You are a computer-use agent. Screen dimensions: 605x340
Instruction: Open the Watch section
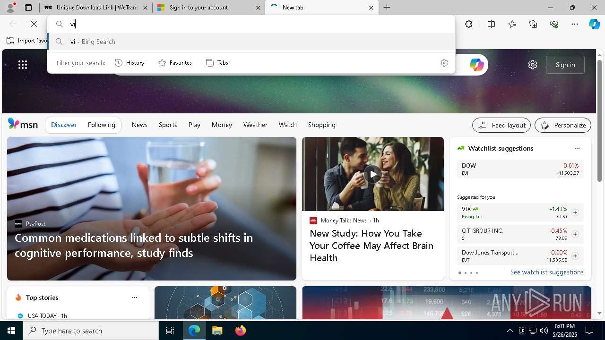click(x=288, y=125)
